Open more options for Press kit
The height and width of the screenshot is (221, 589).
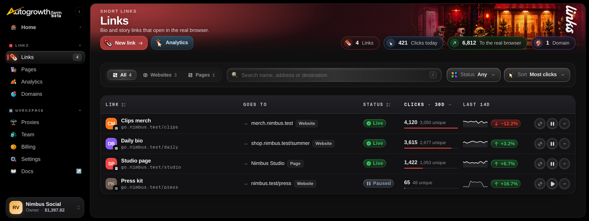click(x=564, y=184)
